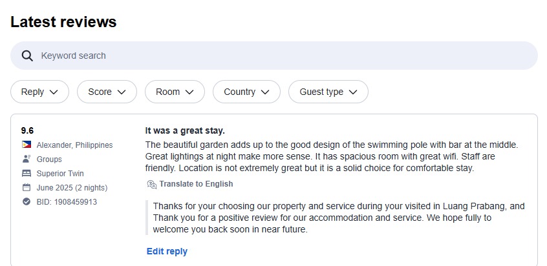Click the calendar icon beside June 2025
Screen dimensions: 547x266
[x=27, y=188]
